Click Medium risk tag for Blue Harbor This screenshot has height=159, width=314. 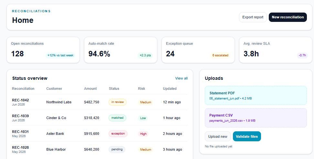[x=146, y=149]
